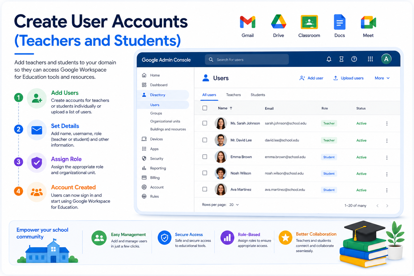414x276 pixels.
Task: Click the 1–20 of many text
Action: (355, 206)
